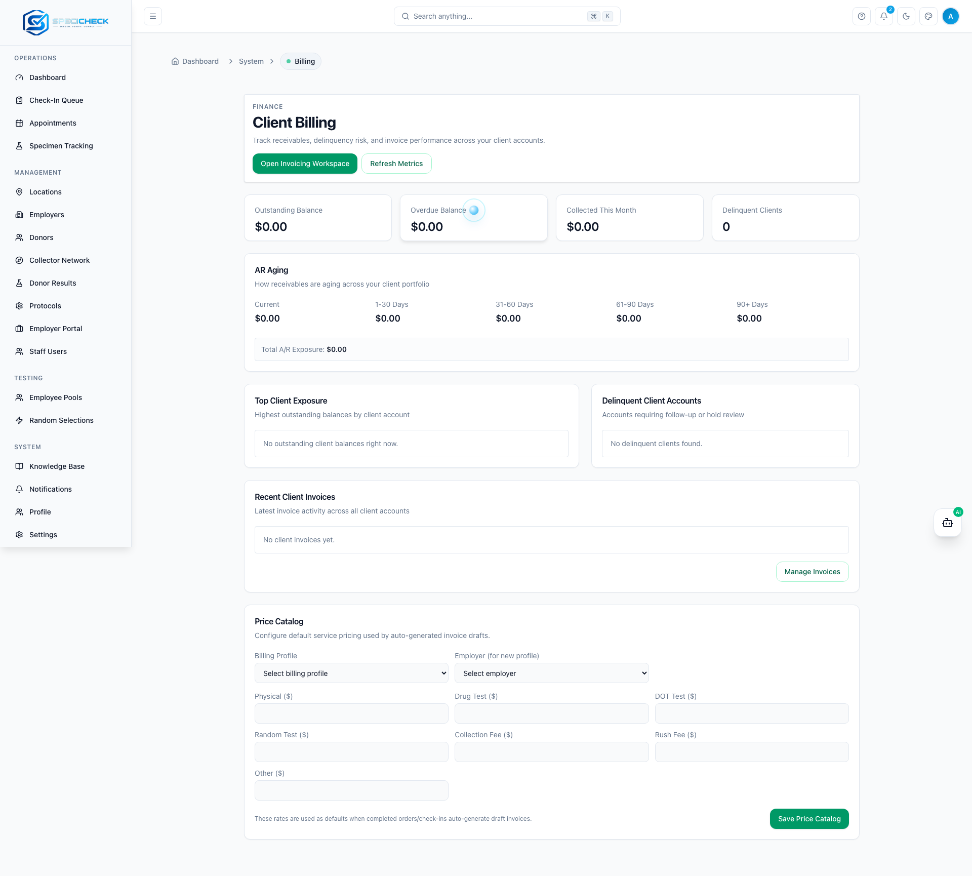Click the Collector Network compass icon
Image resolution: width=972 pixels, height=876 pixels.
(x=19, y=260)
